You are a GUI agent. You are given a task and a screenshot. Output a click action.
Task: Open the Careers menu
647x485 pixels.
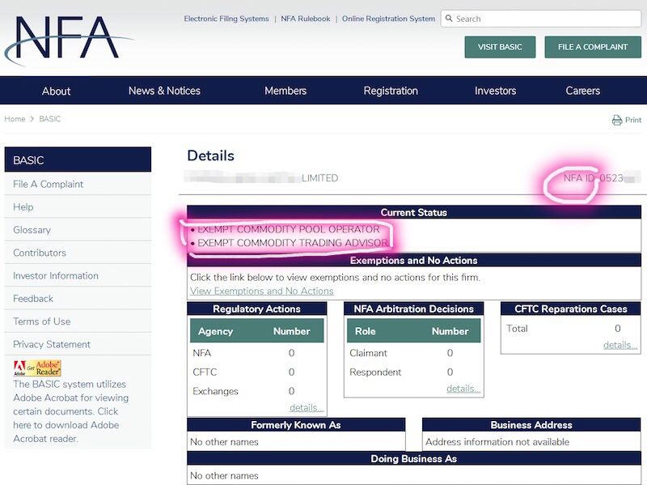coord(582,91)
